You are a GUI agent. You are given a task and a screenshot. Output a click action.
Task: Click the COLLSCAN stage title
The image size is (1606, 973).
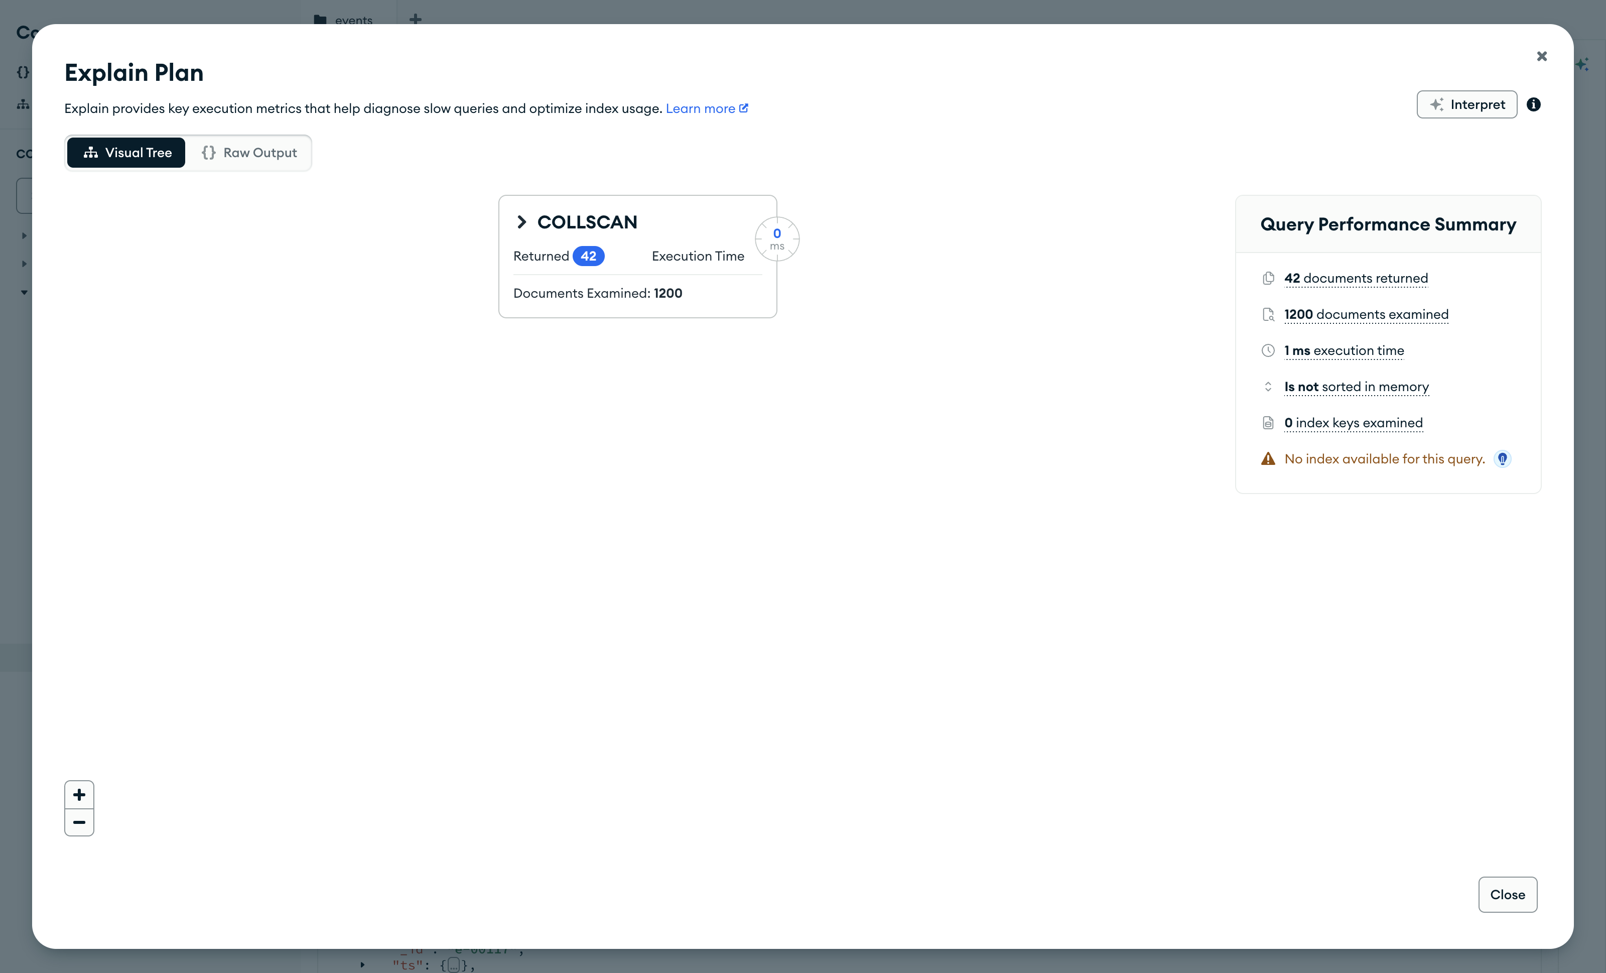[587, 222]
